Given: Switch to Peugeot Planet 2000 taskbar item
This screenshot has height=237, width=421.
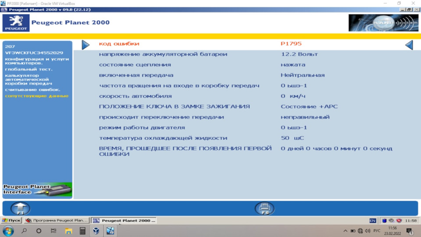Looking at the screenshot, I should 124,220.
